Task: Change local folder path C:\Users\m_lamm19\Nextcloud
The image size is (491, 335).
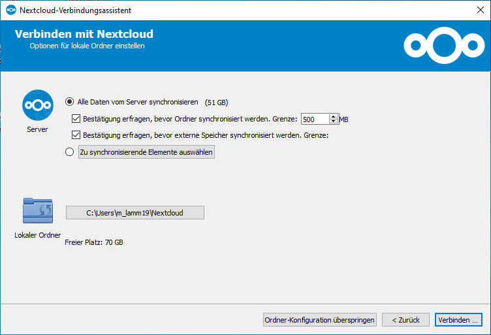Action: 135,212
